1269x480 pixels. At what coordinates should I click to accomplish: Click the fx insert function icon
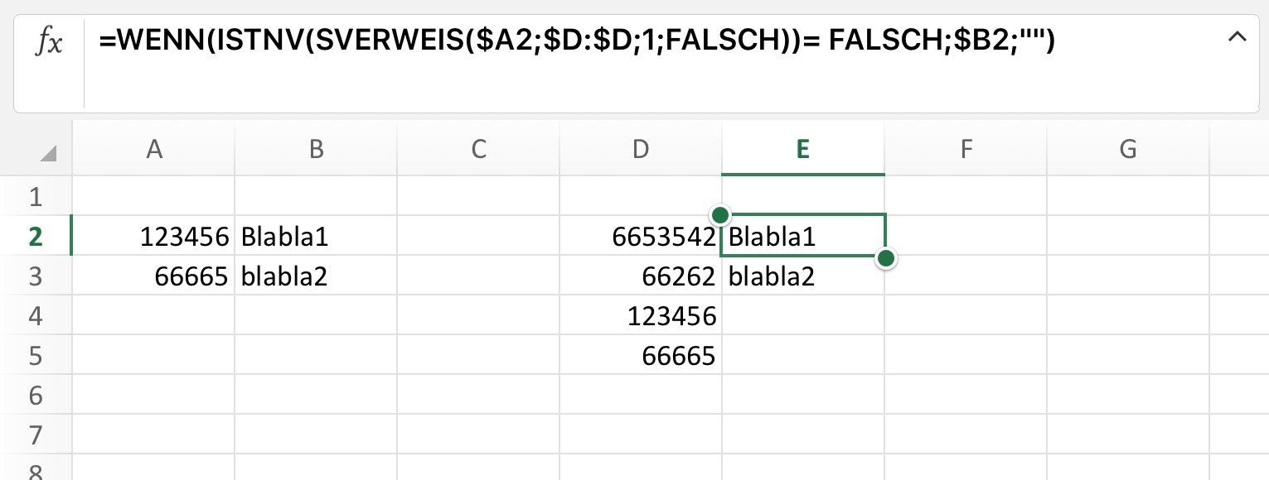coord(48,41)
